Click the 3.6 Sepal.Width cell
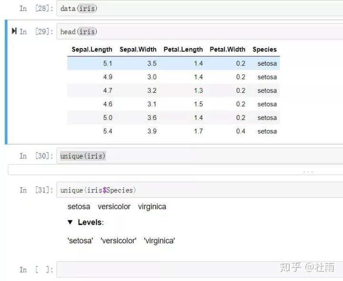The height and width of the screenshot is (281, 343). click(x=152, y=118)
